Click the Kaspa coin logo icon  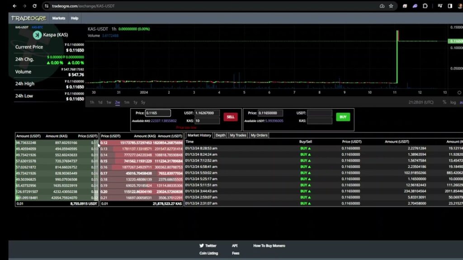pyautogui.click(x=37, y=35)
